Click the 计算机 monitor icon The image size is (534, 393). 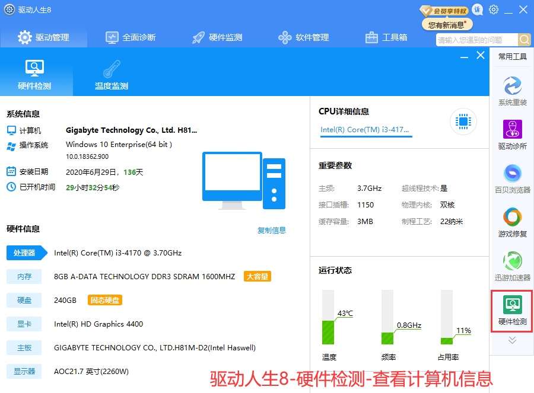tap(11, 130)
